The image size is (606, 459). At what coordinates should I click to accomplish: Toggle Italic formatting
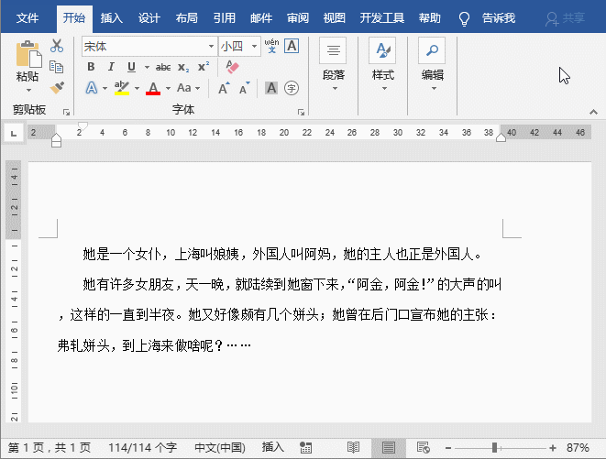[111, 67]
